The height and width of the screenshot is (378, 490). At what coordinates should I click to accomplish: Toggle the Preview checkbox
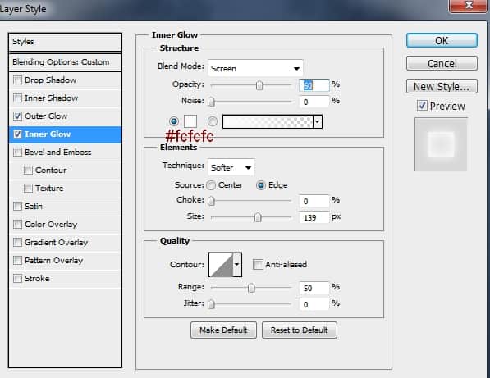click(422, 106)
